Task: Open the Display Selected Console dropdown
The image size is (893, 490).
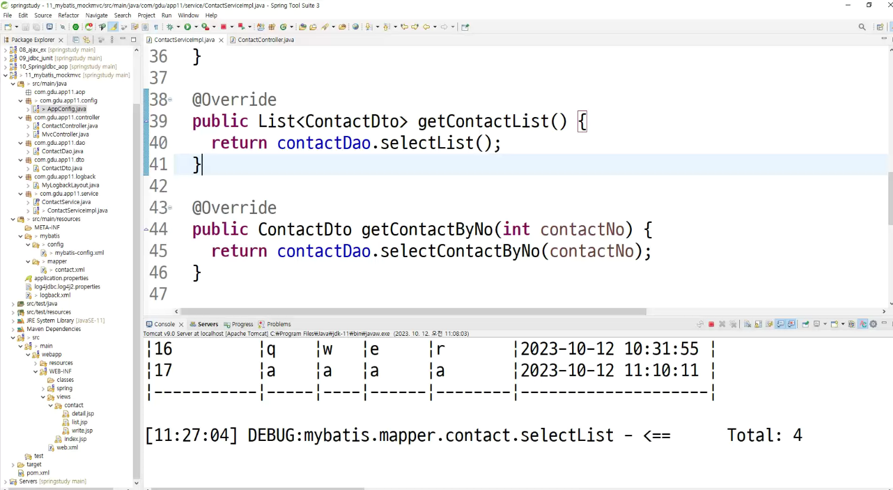Action: click(x=825, y=324)
